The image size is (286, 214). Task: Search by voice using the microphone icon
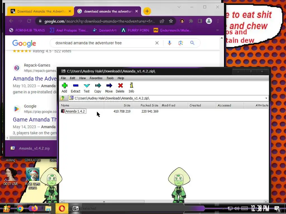coord(170,43)
